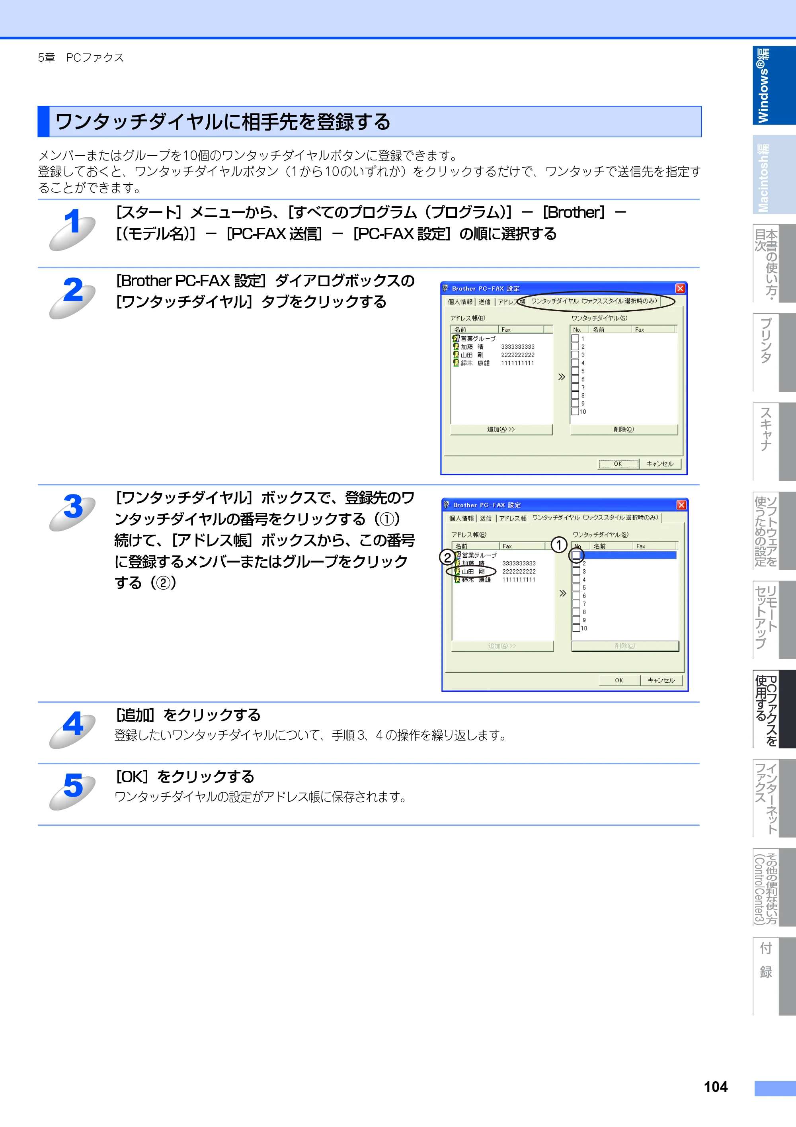796x1127 pixels.
Task: Select 山田 剛 row name in step 3 address book
Action: coord(473,571)
